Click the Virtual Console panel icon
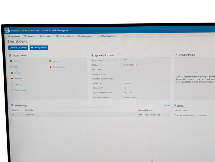This screenshot has width=215, height=162. coord(176,55)
